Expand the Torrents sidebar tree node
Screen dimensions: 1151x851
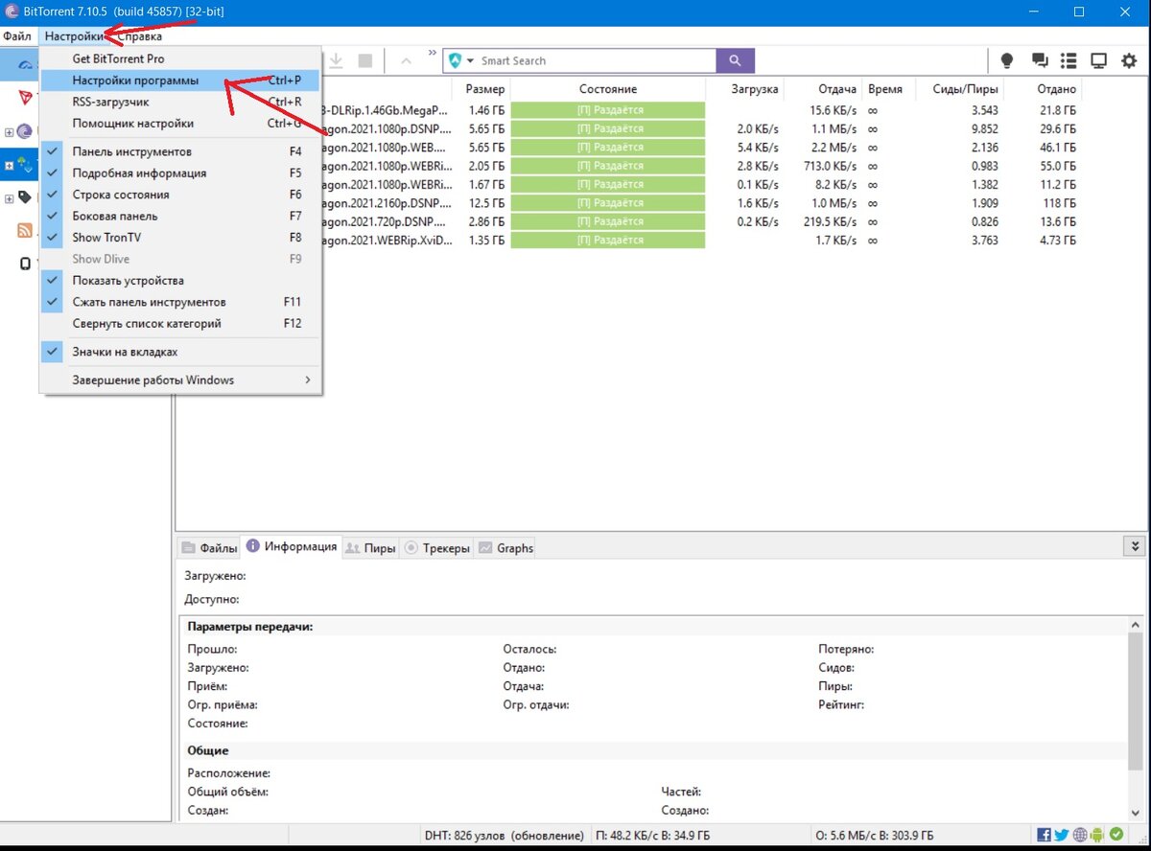pyautogui.click(x=10, y=166)
